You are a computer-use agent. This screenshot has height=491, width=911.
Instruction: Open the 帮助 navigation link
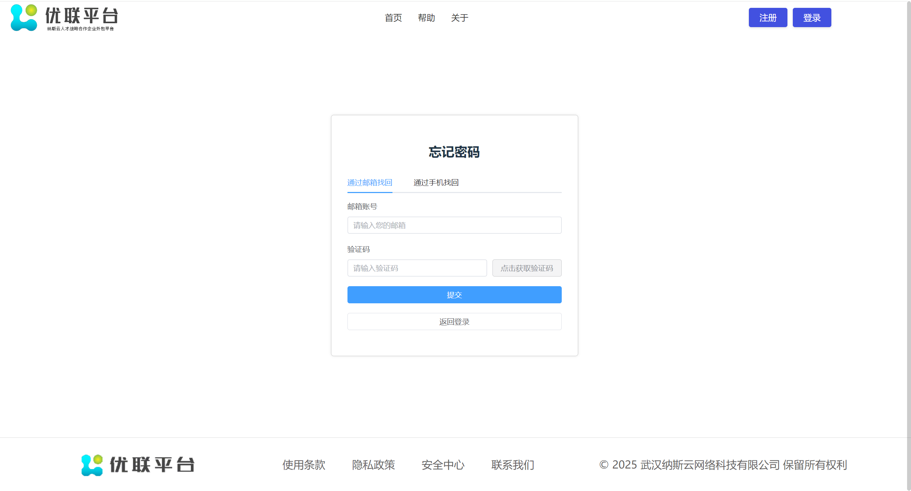point(426,18)
